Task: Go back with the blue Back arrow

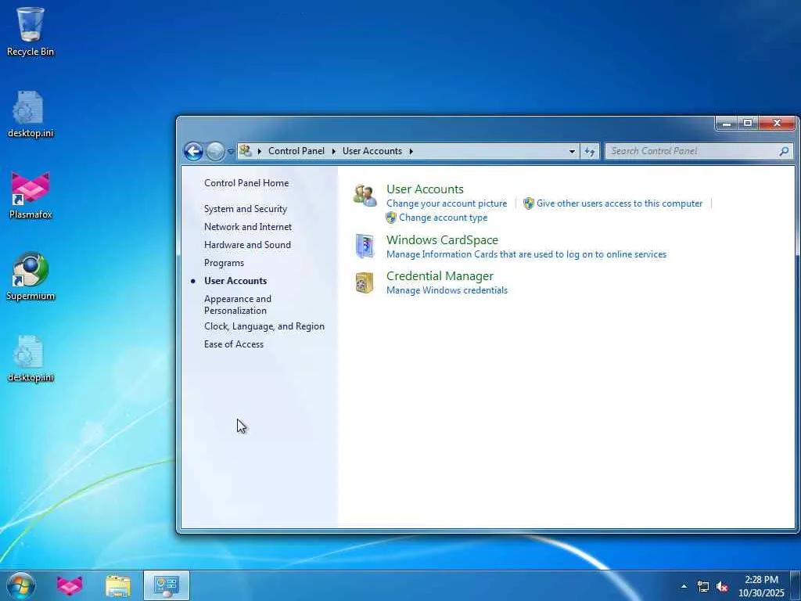Action: (x=194, y=151)
